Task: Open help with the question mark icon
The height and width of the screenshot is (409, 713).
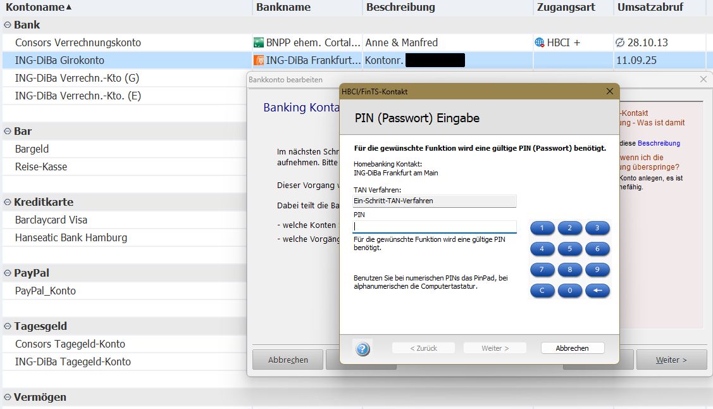Action: (x=363, y=349)
